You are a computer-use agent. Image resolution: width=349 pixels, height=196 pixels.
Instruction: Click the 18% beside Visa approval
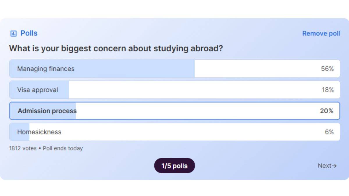(328, 90)
